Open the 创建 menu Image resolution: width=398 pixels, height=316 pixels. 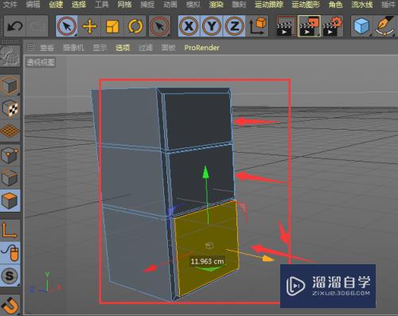[x=56, y=5]
